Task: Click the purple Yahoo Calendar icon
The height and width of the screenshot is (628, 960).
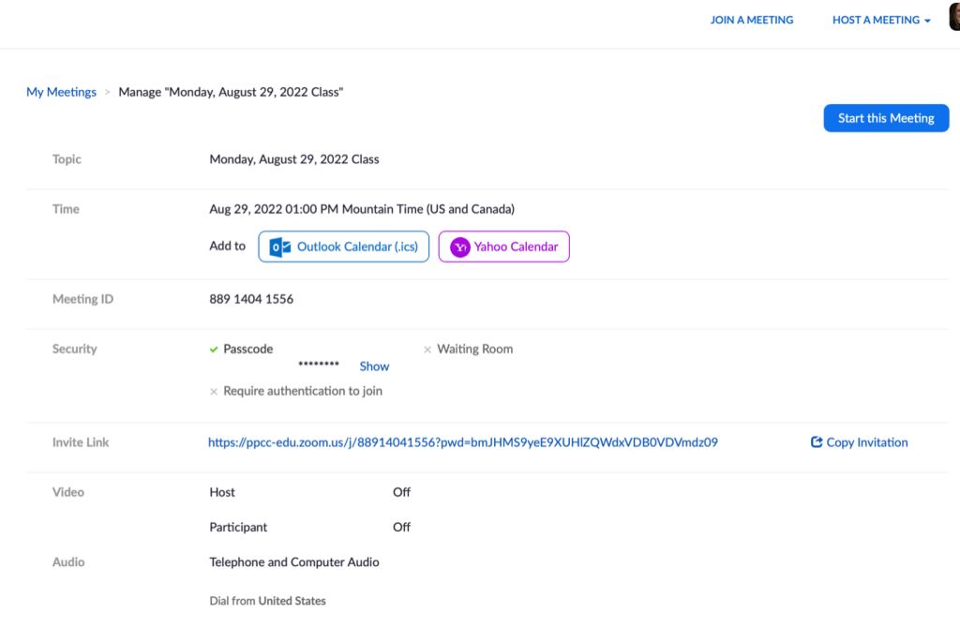Action: click(x=458, y=247)
